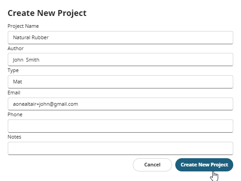The height and width of the screenshot is (181, 241).
Task: Click the Phone field label
Action: coord(15,114)
